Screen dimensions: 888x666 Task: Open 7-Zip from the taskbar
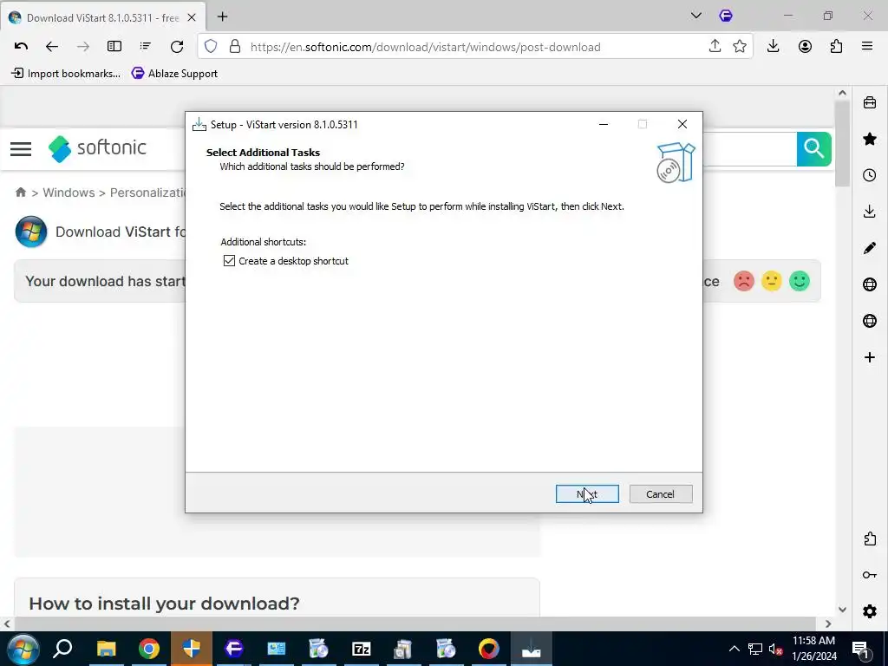click(x=362, y=649)
